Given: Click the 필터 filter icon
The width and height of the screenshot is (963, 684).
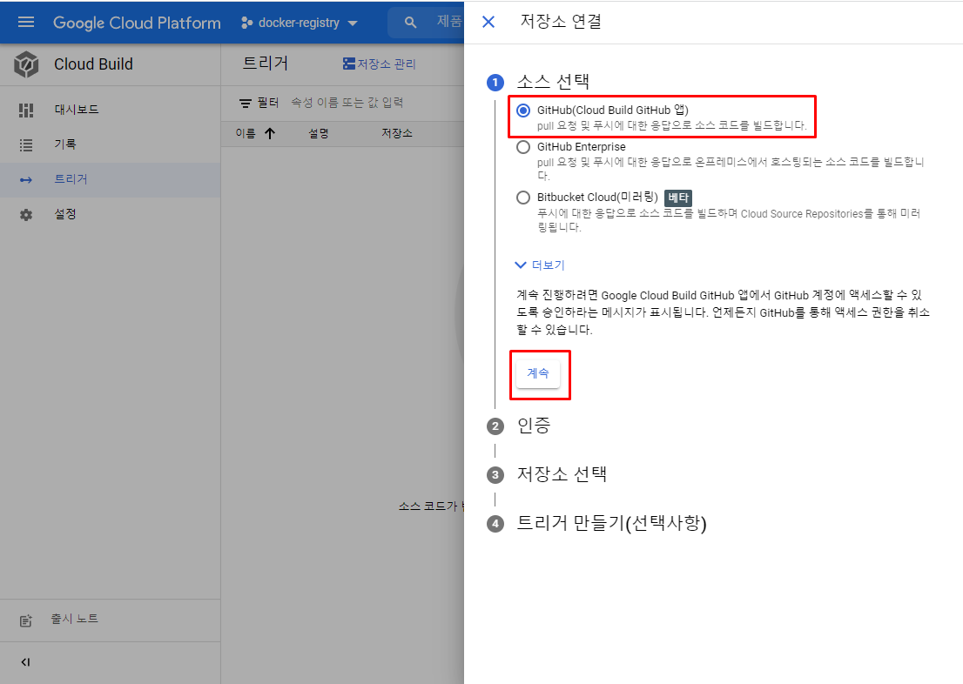Looking at the screenshot, I should pos(245,104).
